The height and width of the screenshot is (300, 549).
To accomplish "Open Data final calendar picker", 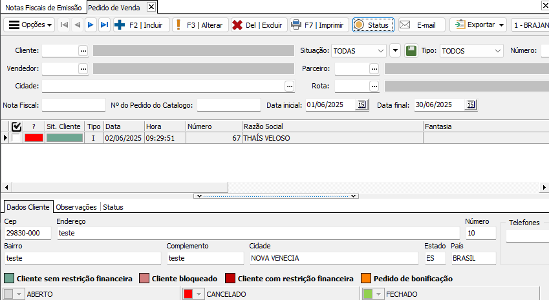I will click(x=470, y=105).
